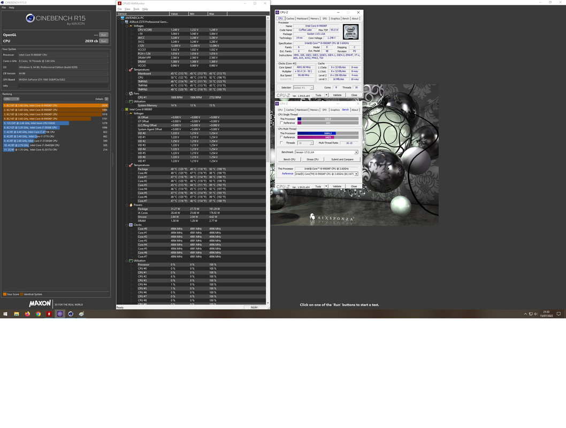Open Cinebench Help menu
Viewport: 566px width, 428px height.
click(12, 7)
